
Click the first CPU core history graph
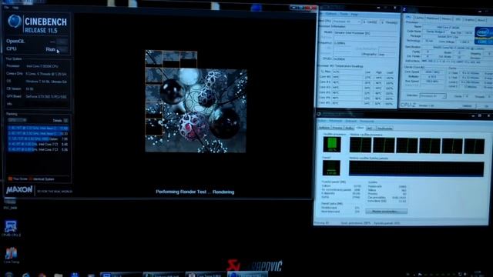(x=361, y=145)
